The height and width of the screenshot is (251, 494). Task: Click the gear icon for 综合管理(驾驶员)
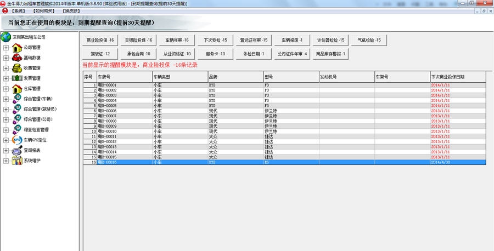[17, 109]
